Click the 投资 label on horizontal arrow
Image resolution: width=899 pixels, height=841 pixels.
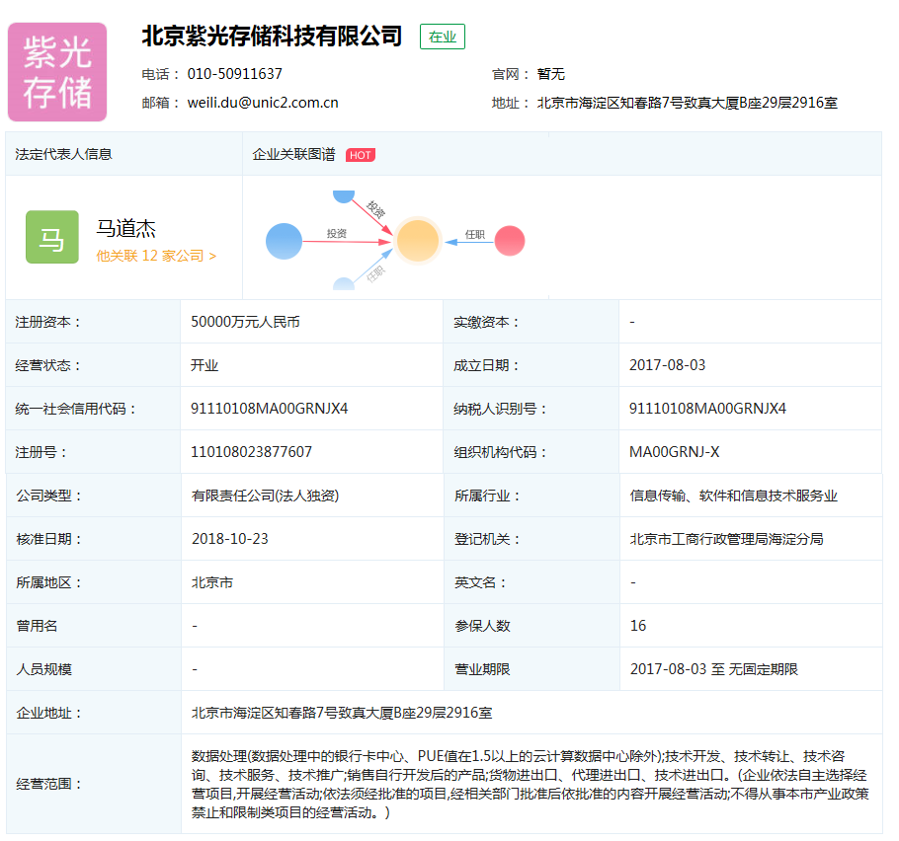[x=337, y=233]
